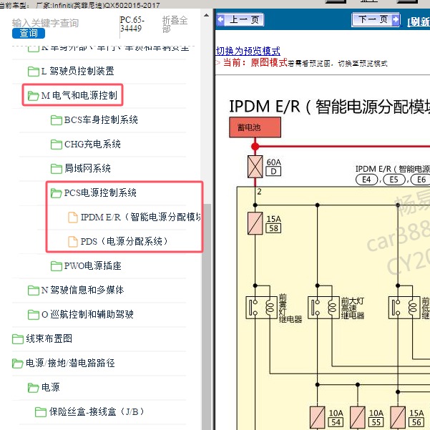Expand PWO电源插座 folder
430x430 pixels.
93,265
